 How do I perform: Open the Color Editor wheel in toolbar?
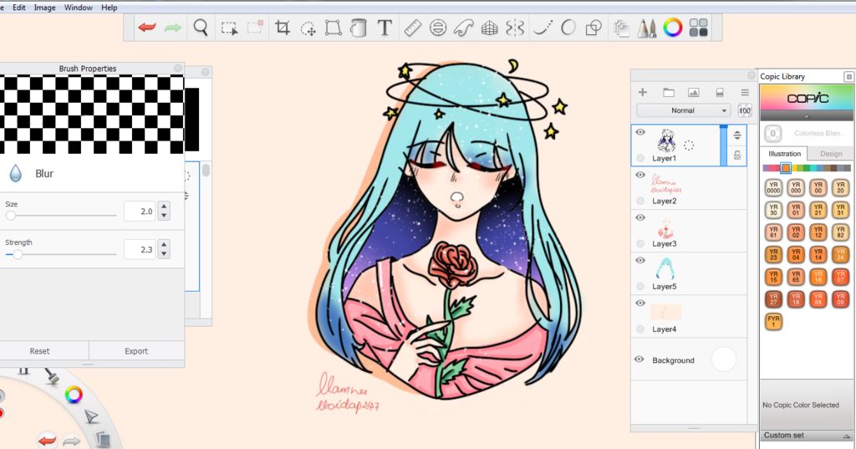(x=673, y=28)
